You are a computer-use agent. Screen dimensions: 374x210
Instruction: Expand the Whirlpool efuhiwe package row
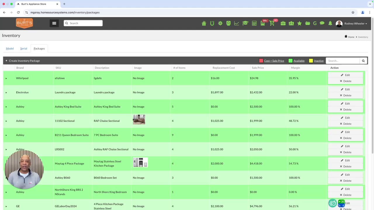6,78
